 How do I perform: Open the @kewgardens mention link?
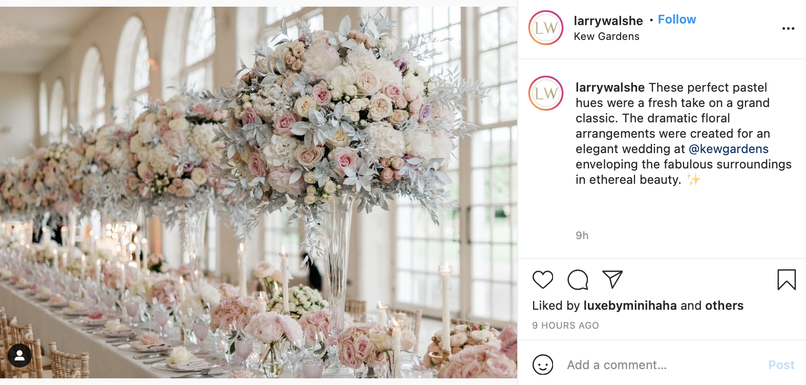728,149
